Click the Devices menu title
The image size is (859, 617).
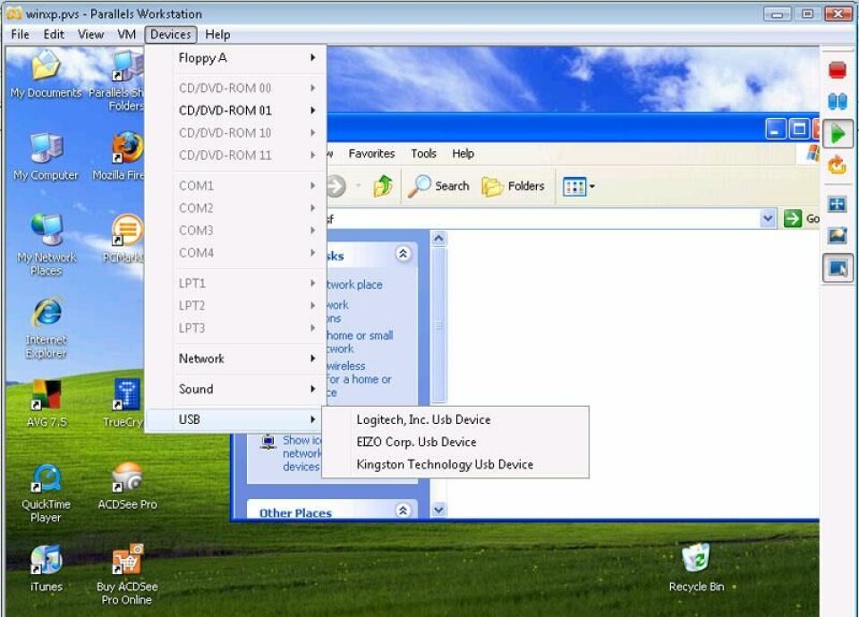pyautogui.click(x=170, y=35)
